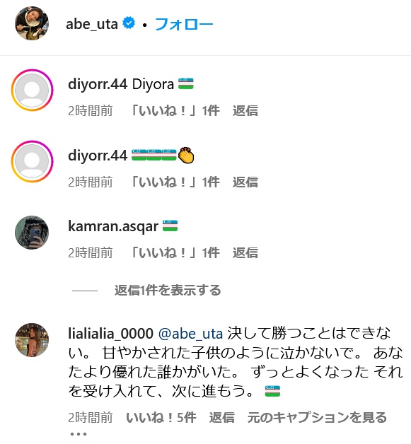
Task: Follow abe_uta via フォロー link
Action: [x=184, y=24]
